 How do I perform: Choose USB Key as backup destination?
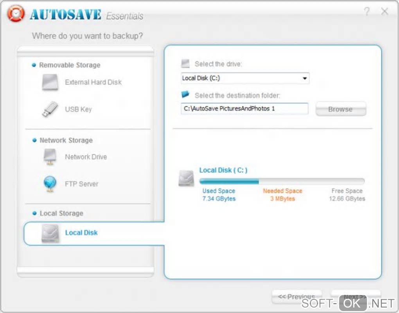pyautogui.click(x=67, y=109)
